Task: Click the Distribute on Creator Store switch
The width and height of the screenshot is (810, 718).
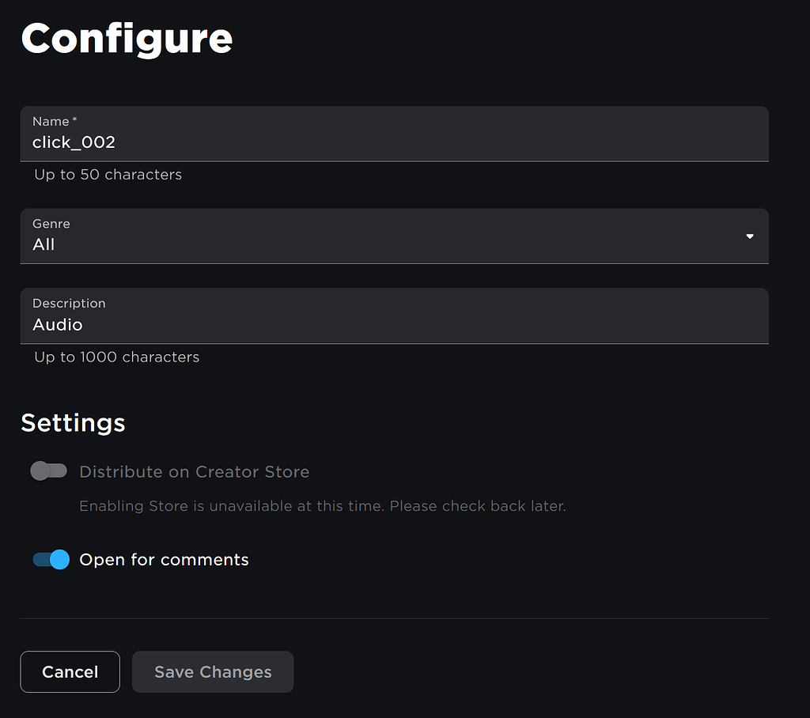Action: [48, 470]
